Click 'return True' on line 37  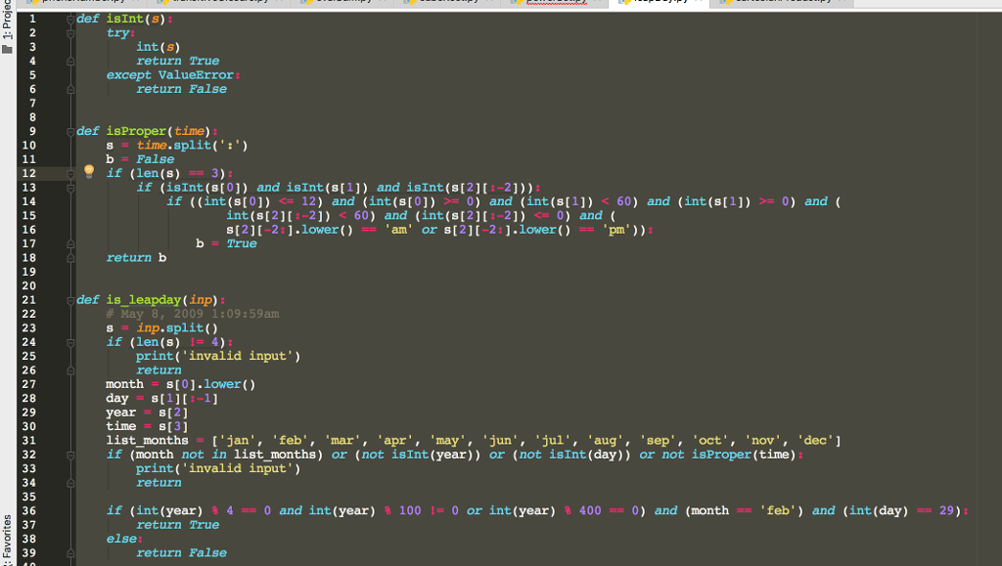[178, 525]
